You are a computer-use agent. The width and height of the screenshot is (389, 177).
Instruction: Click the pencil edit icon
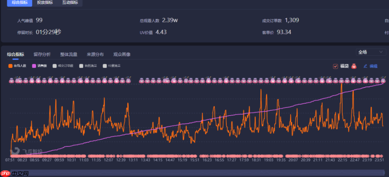(365, 66)
